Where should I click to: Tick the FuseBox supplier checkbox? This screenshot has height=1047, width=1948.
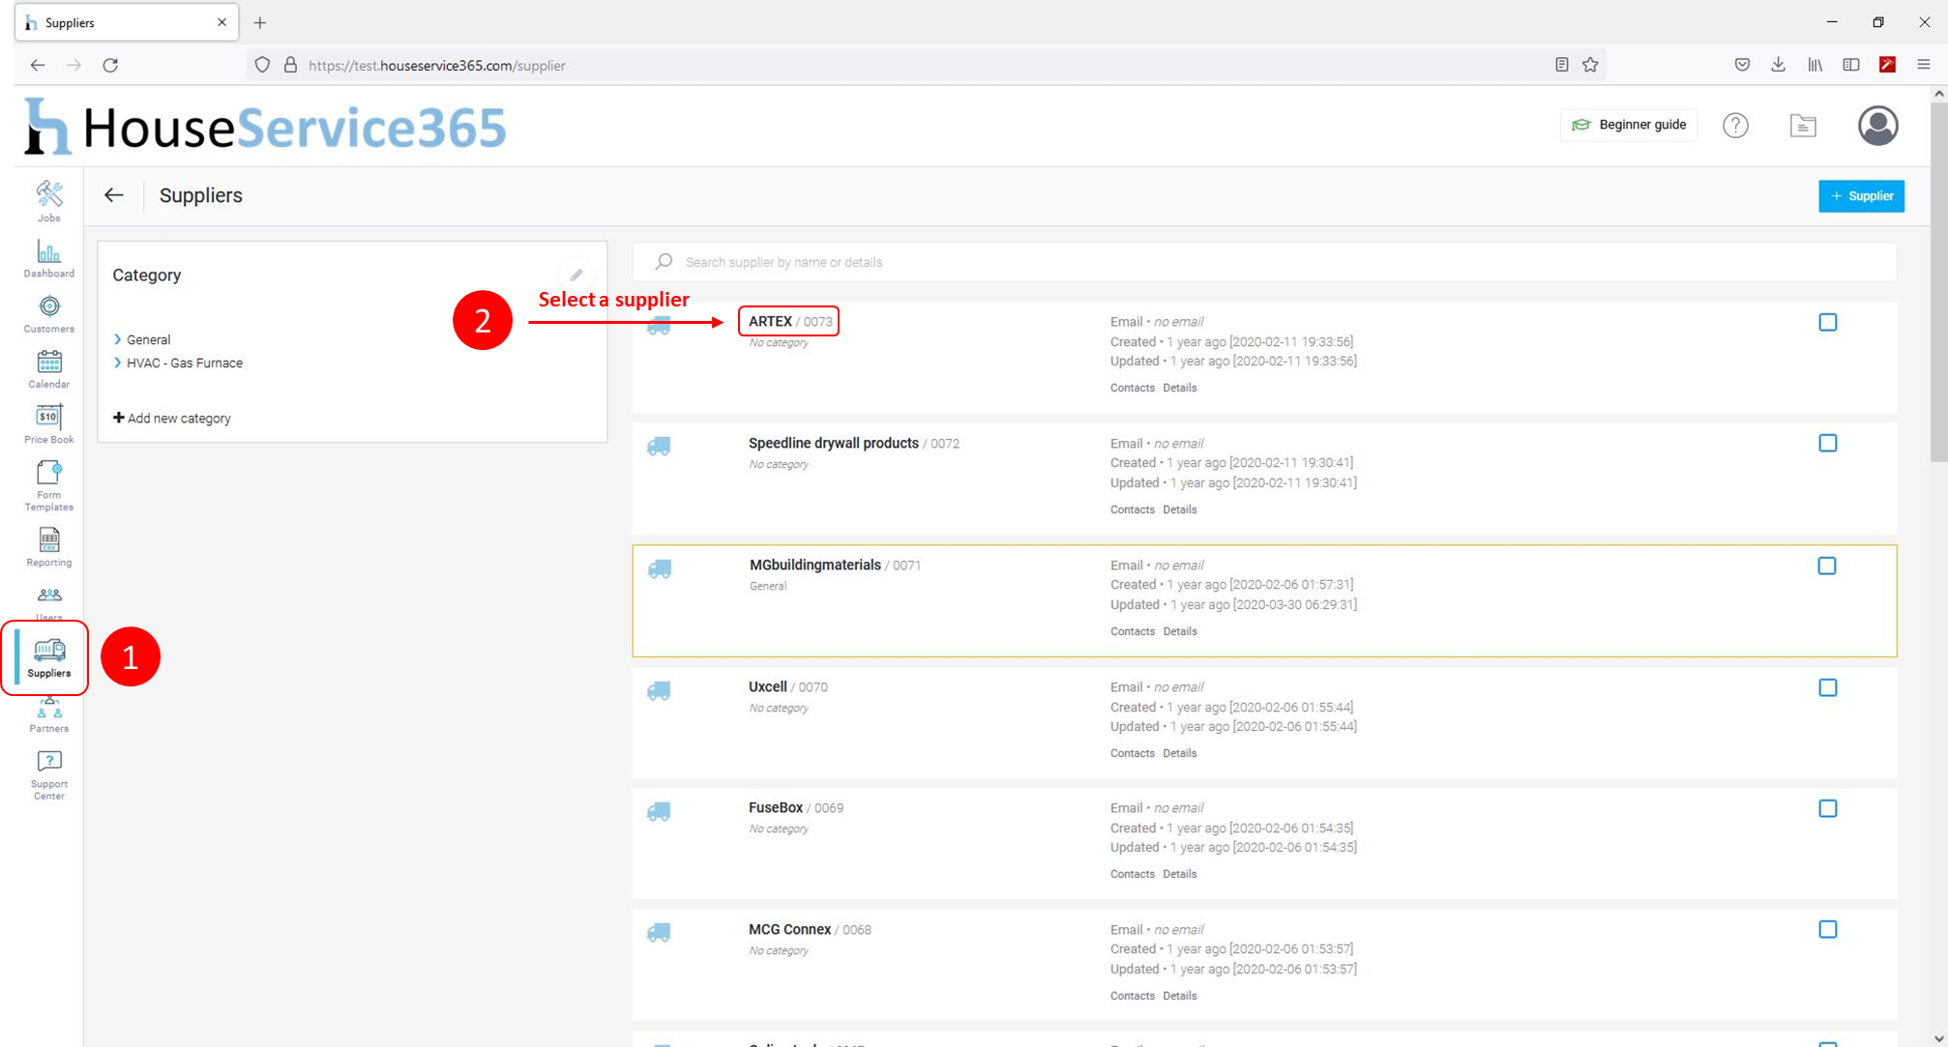click(1828, 808)
